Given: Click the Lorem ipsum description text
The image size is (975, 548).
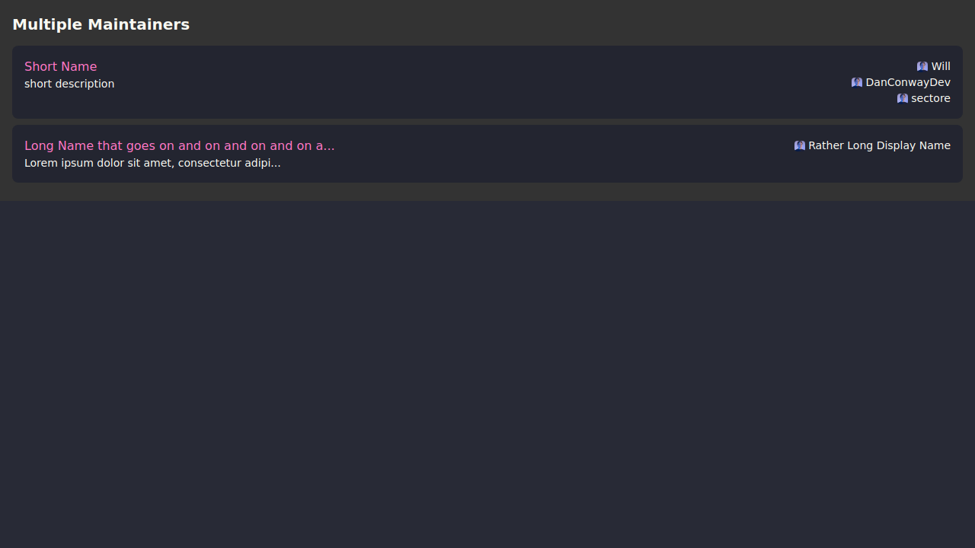Looking at the screenshot, I should point(152,163).
